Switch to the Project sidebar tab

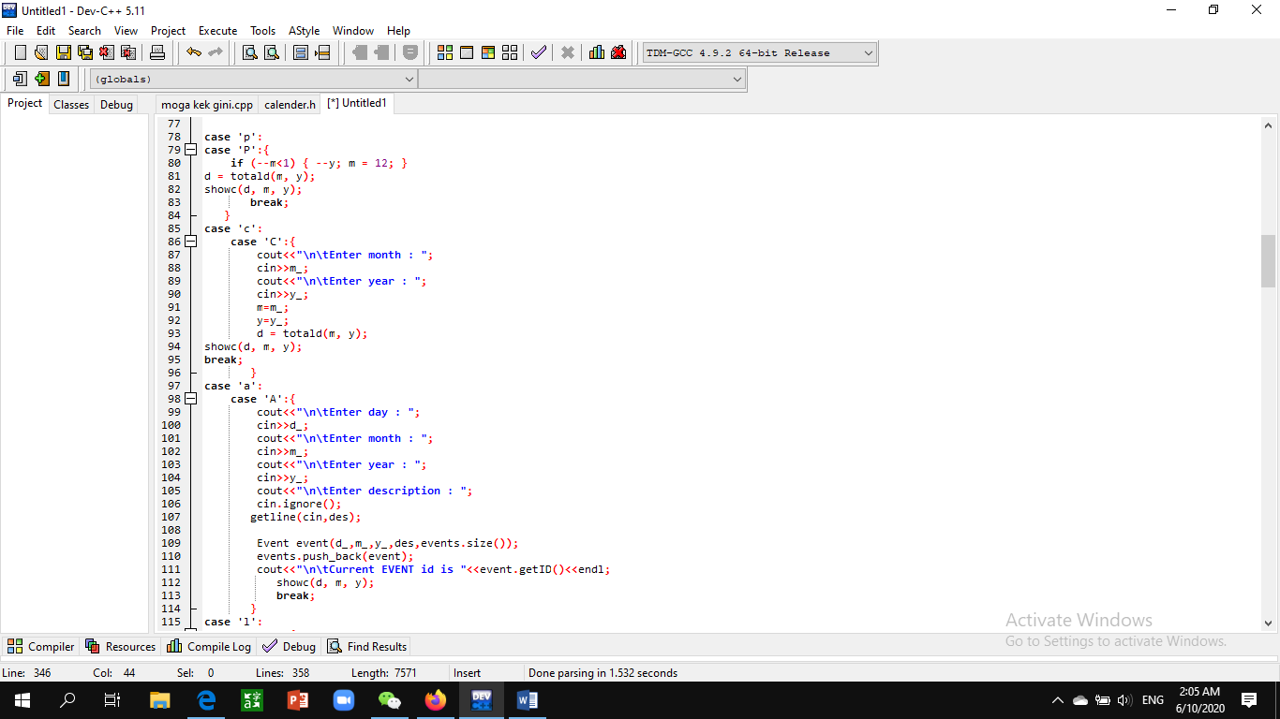[25, 104]
